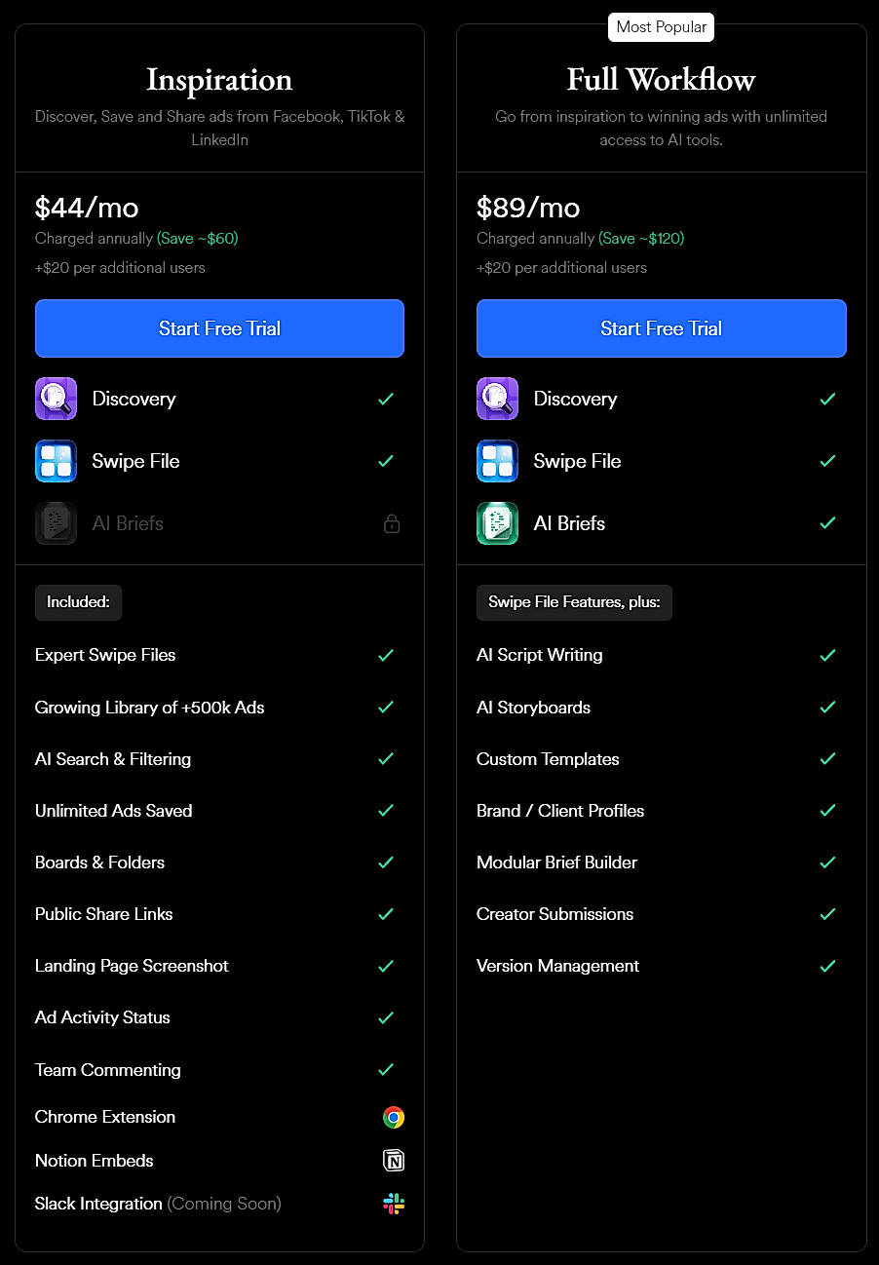
Task: Click the Notion Embeds icon
Action: (x=394, y=1161)
